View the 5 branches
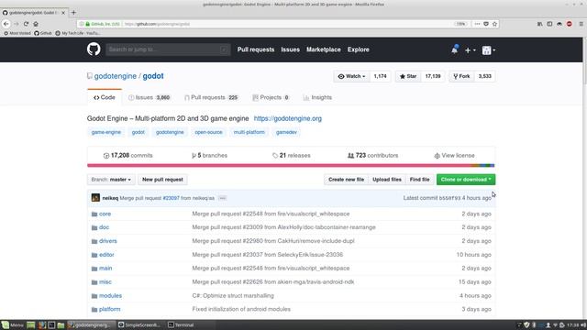 coord(209,155)
